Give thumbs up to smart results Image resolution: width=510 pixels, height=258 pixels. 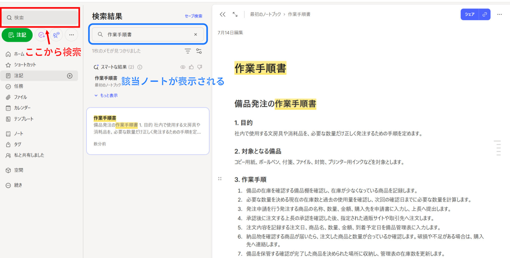pyautogui.click(x=191, y=67)
